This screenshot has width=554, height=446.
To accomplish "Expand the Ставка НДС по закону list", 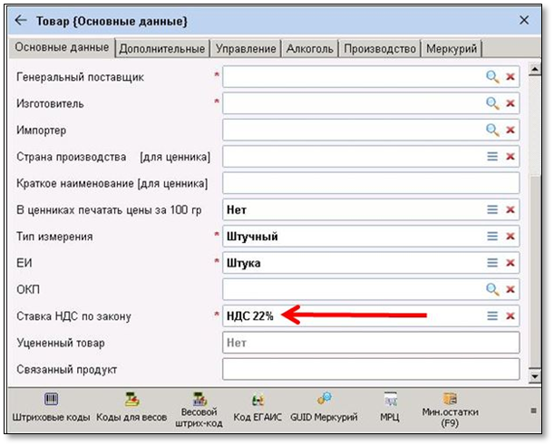I will [492, 315].
